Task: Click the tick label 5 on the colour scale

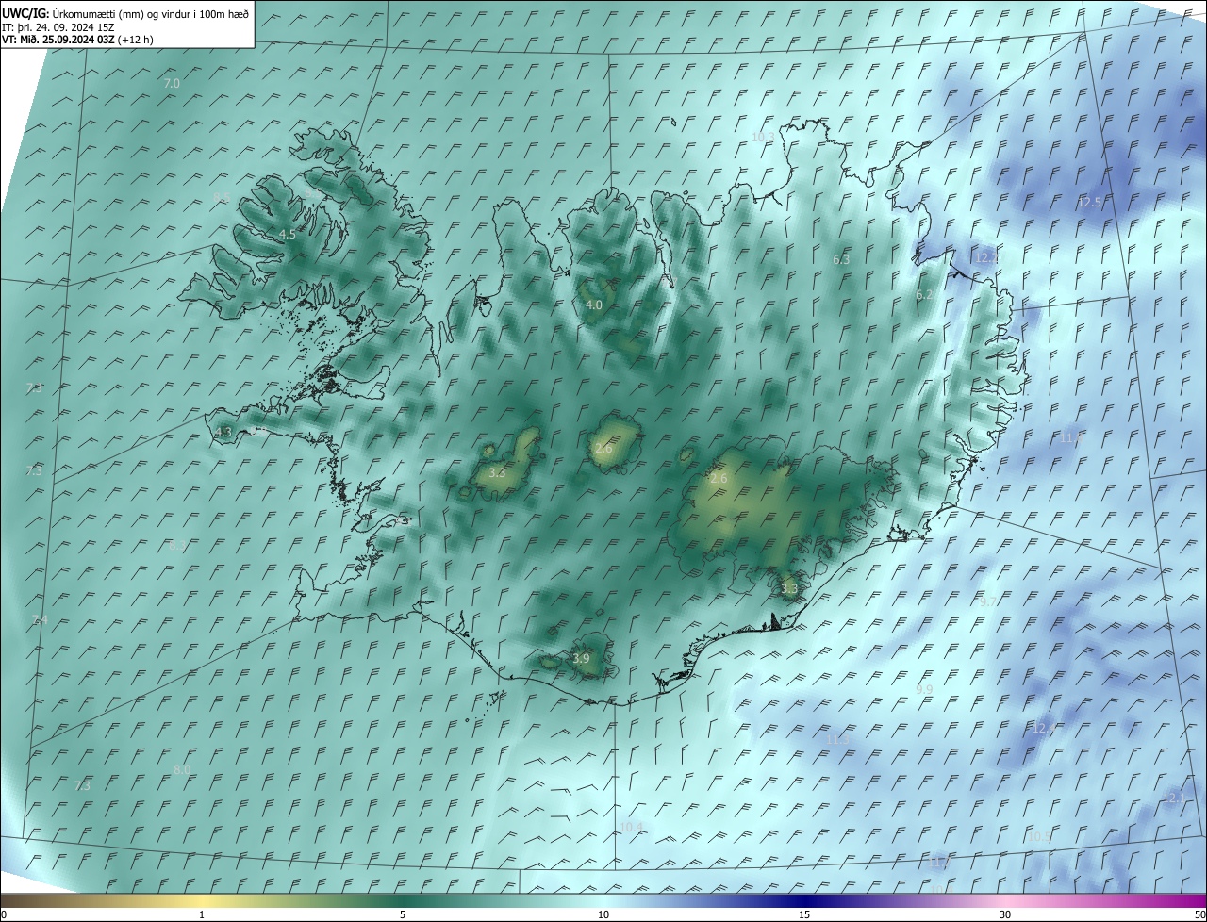Action: (403, 915)
